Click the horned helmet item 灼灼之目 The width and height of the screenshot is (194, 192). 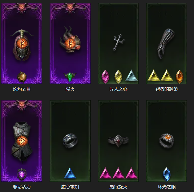point(22,45)
